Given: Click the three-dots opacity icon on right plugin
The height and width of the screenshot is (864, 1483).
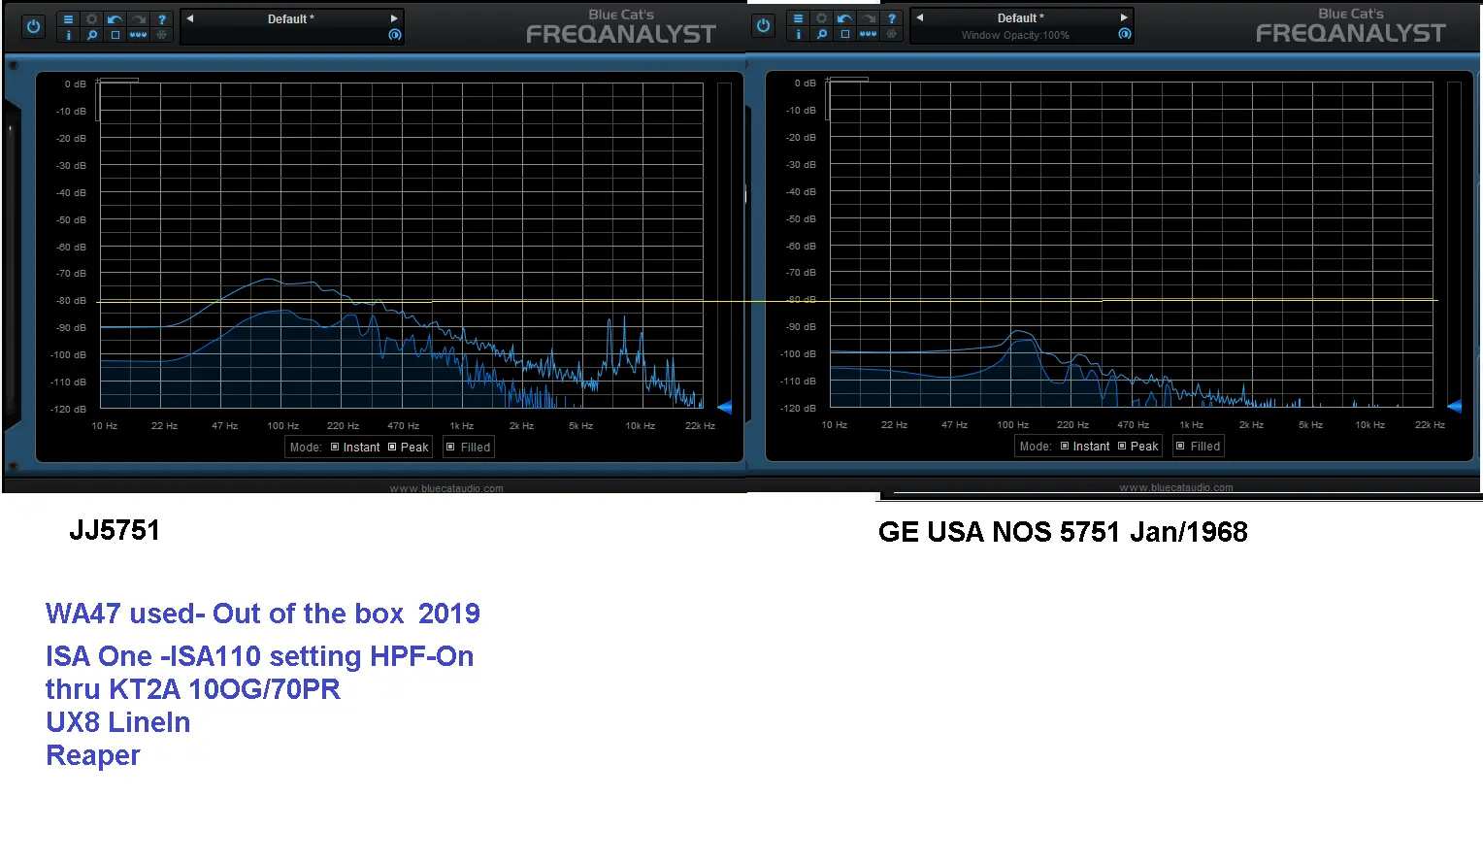Looking at the screenshot, I should pos(868,34).
